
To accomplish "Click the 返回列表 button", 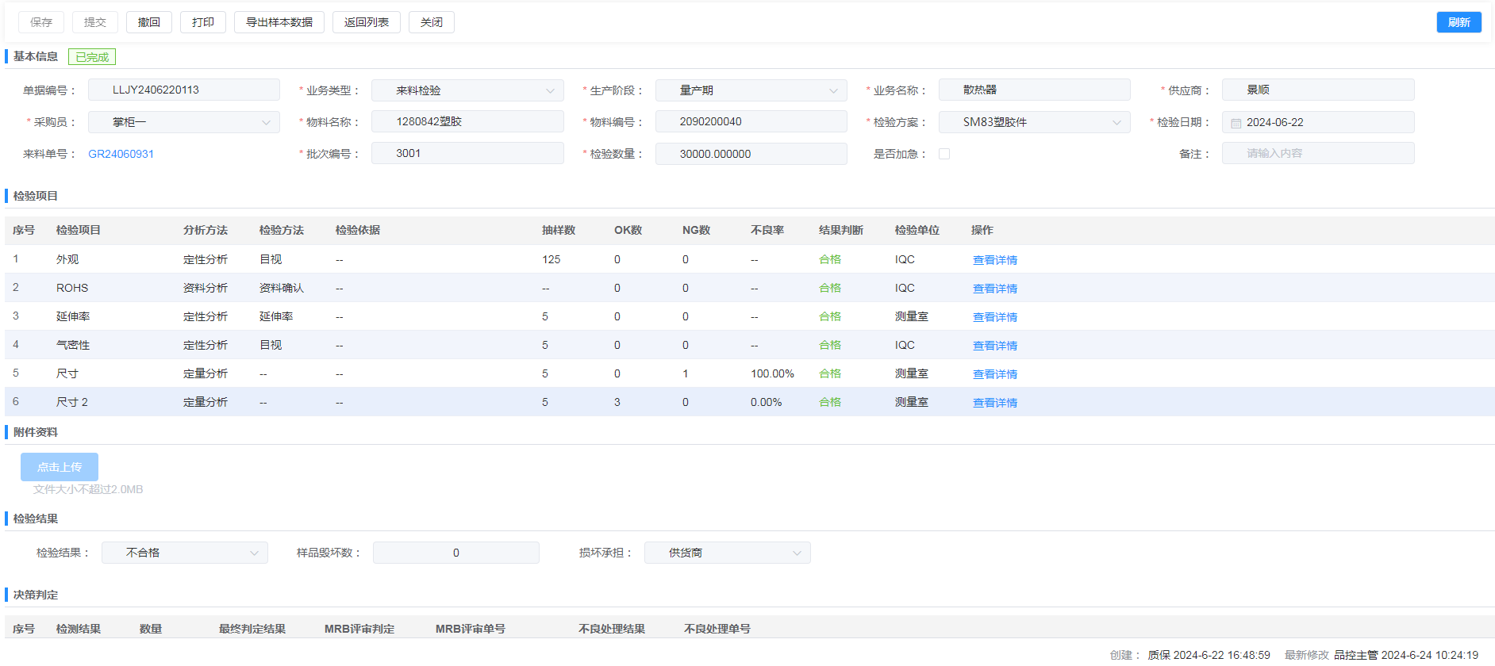I will coord(367,22).
